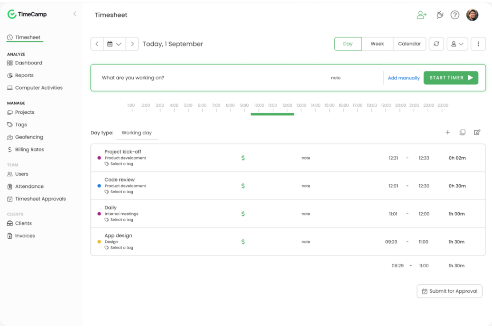492x328 pixels.
Task: Switch to the Week view tab
Action: point(377,44)
